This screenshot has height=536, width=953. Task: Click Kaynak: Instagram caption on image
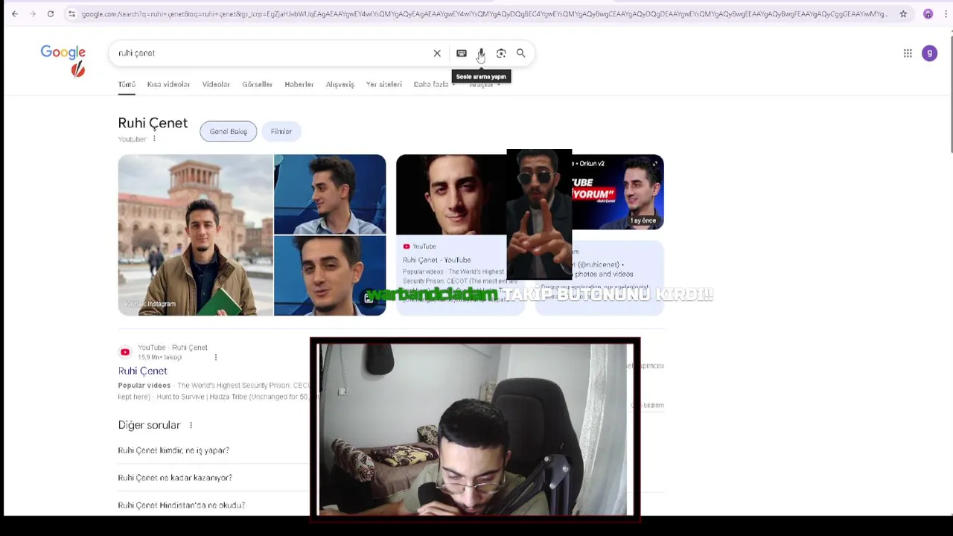coord(150,304)
